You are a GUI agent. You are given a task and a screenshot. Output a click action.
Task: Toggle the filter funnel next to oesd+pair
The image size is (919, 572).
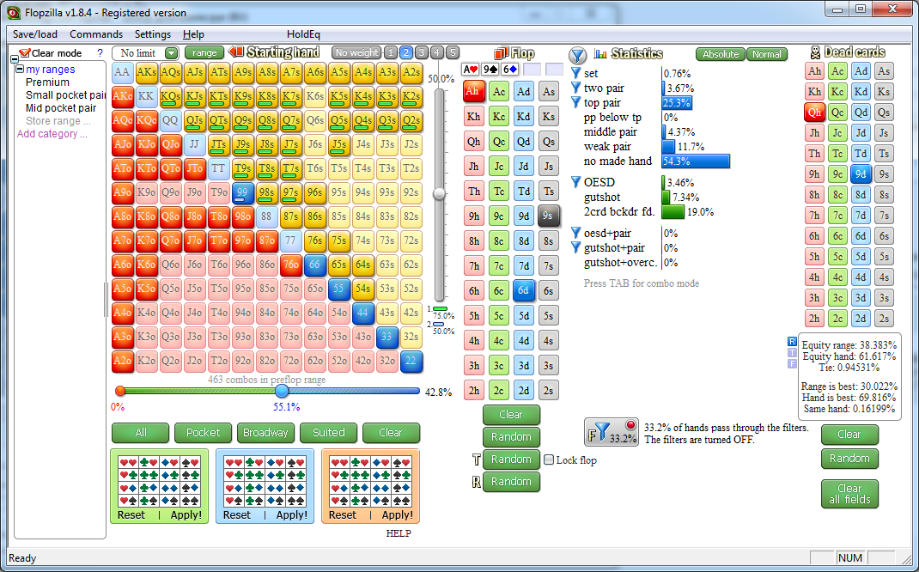(x=575, y=233)
